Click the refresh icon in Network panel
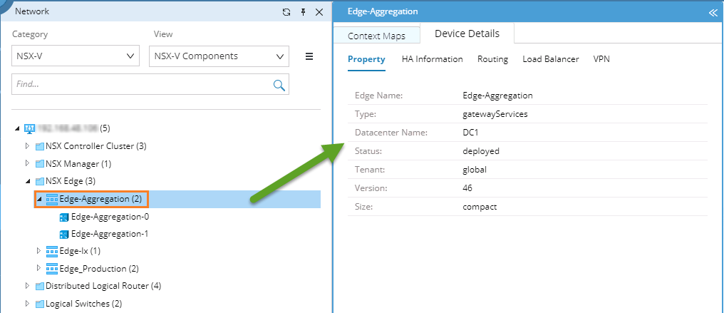 (286, 12)
